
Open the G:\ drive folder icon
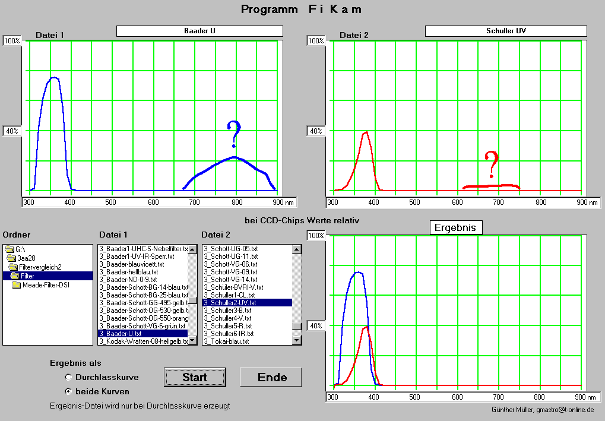coord(9,249)
